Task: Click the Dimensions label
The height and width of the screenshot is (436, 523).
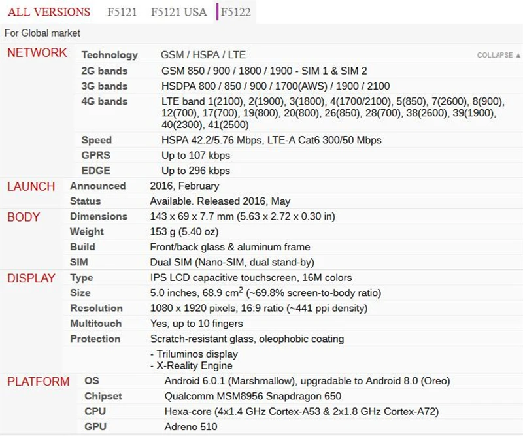Action: pos(99,216)
